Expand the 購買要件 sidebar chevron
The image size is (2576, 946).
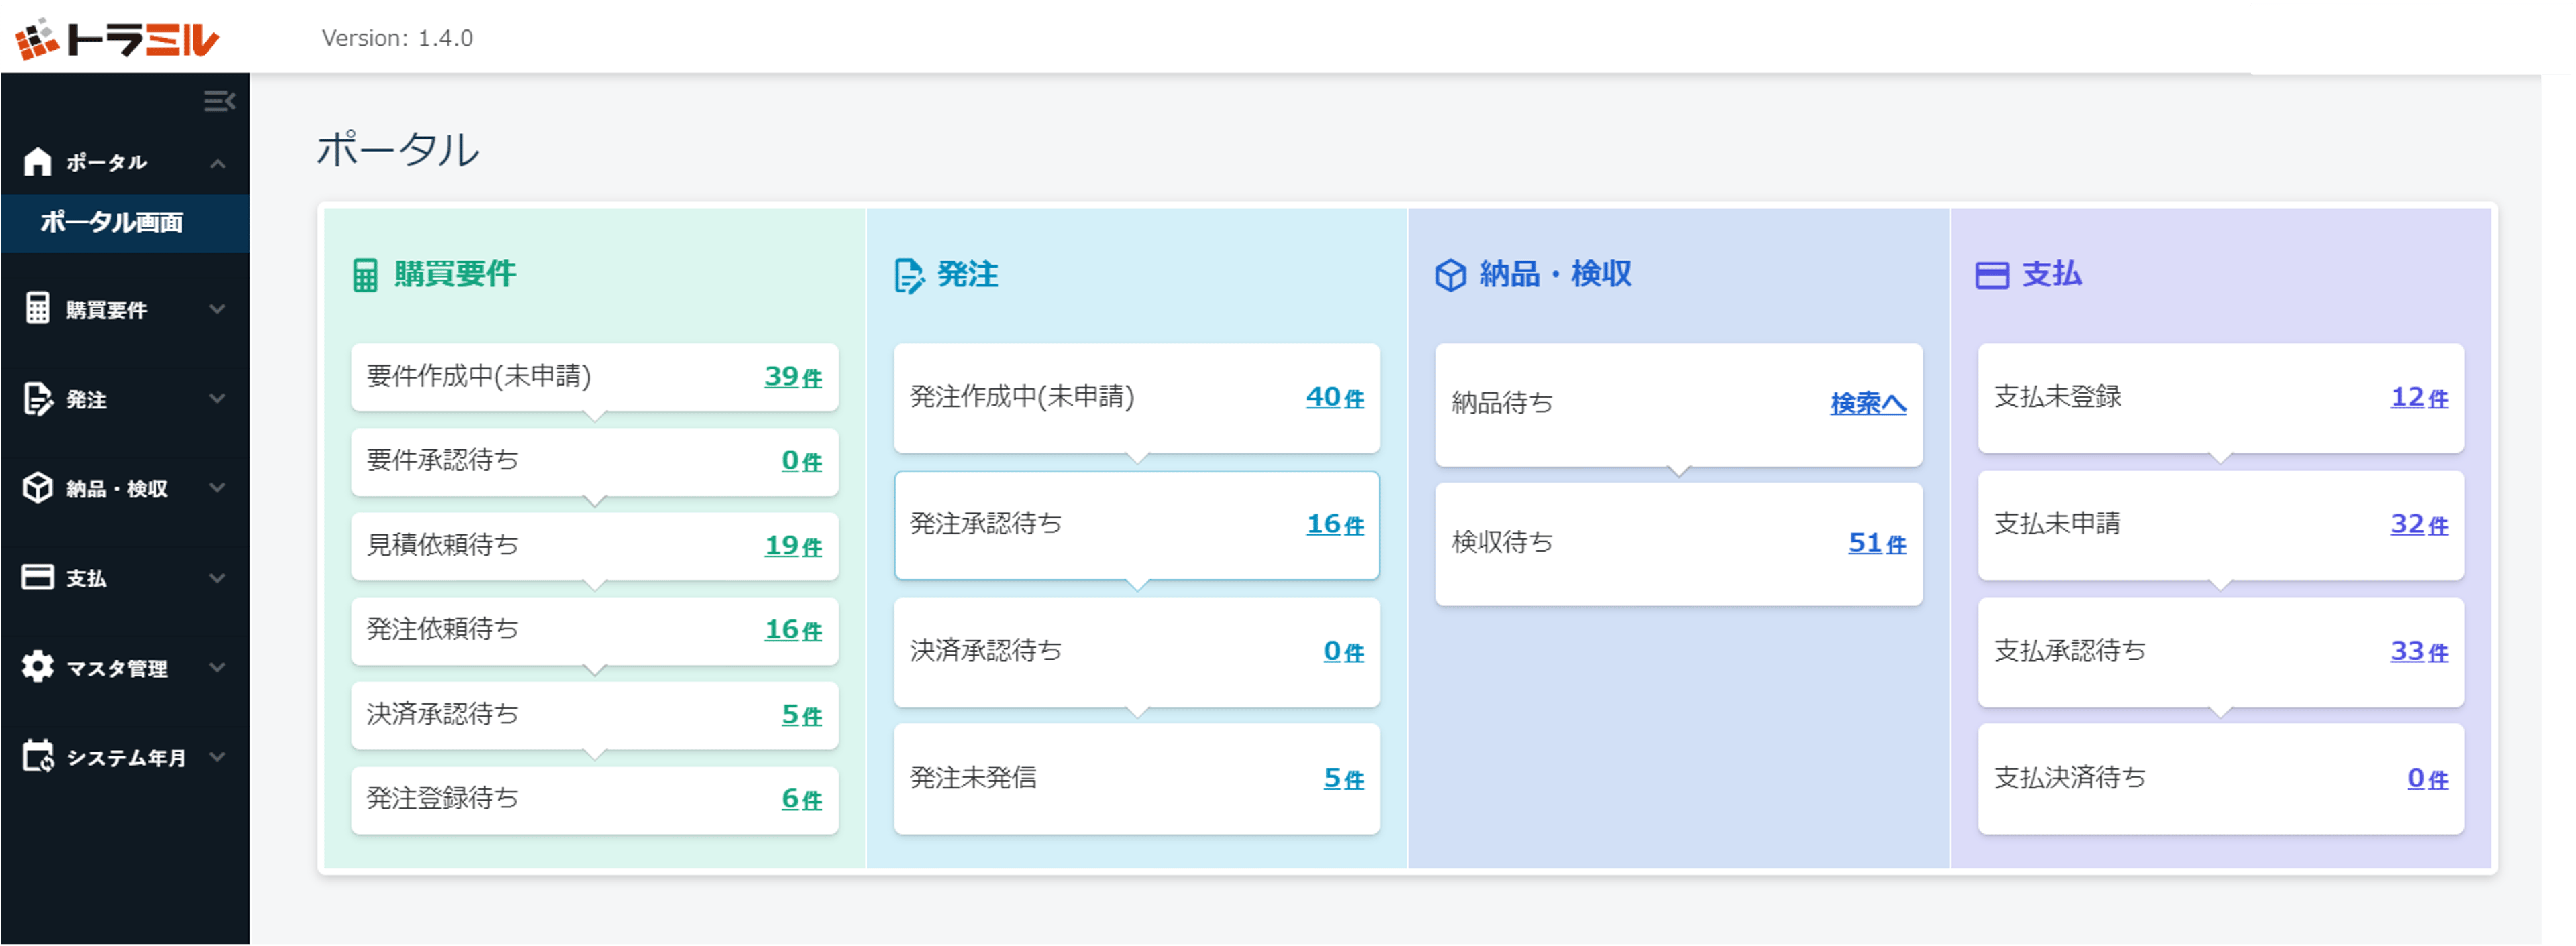point(217,308)
